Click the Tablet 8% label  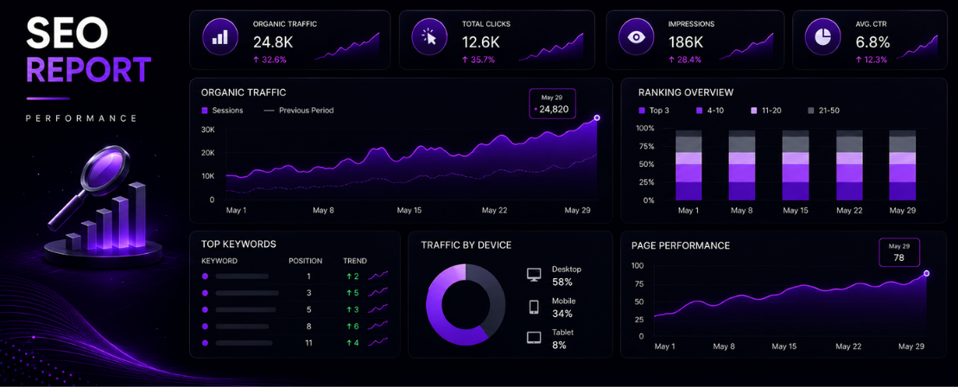(563, 339)
